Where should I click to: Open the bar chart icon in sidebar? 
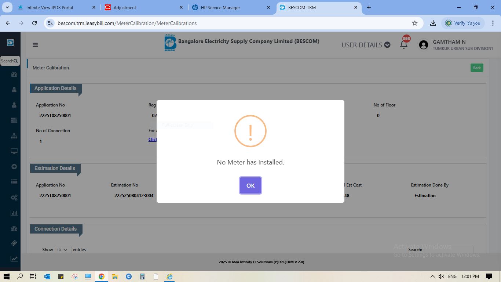14,213
